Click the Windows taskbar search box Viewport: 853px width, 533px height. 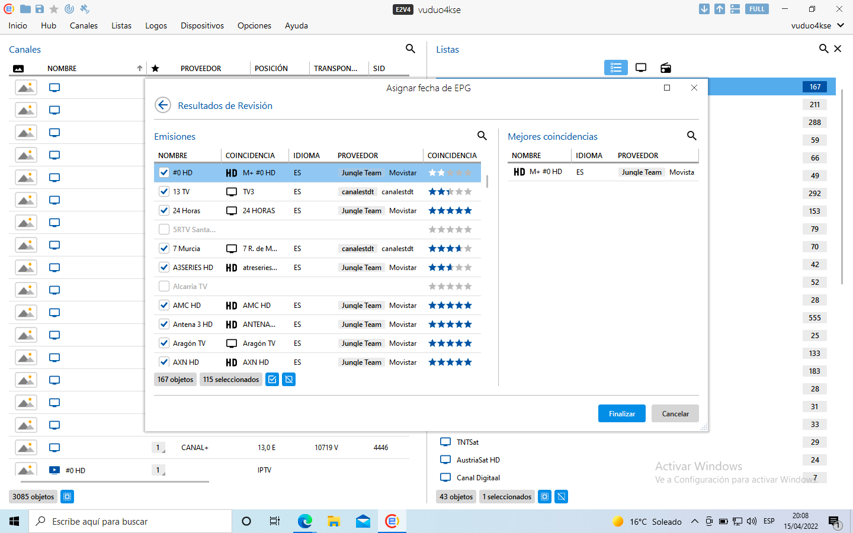coord(130,522)
